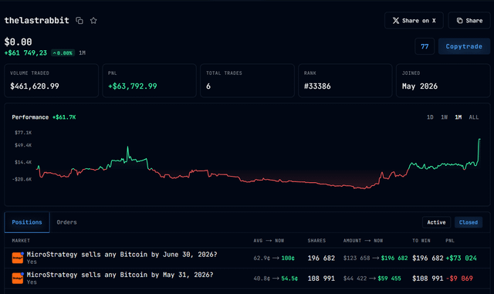494x294 pixels.
Task: Open the Orders tab
Action: pyautogui.click(x=67, y=222)
